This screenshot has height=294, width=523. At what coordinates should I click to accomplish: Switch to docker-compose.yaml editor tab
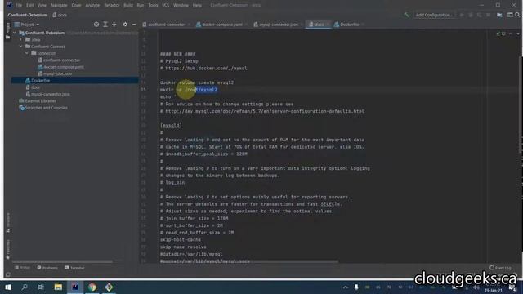[x=221, y=24]
